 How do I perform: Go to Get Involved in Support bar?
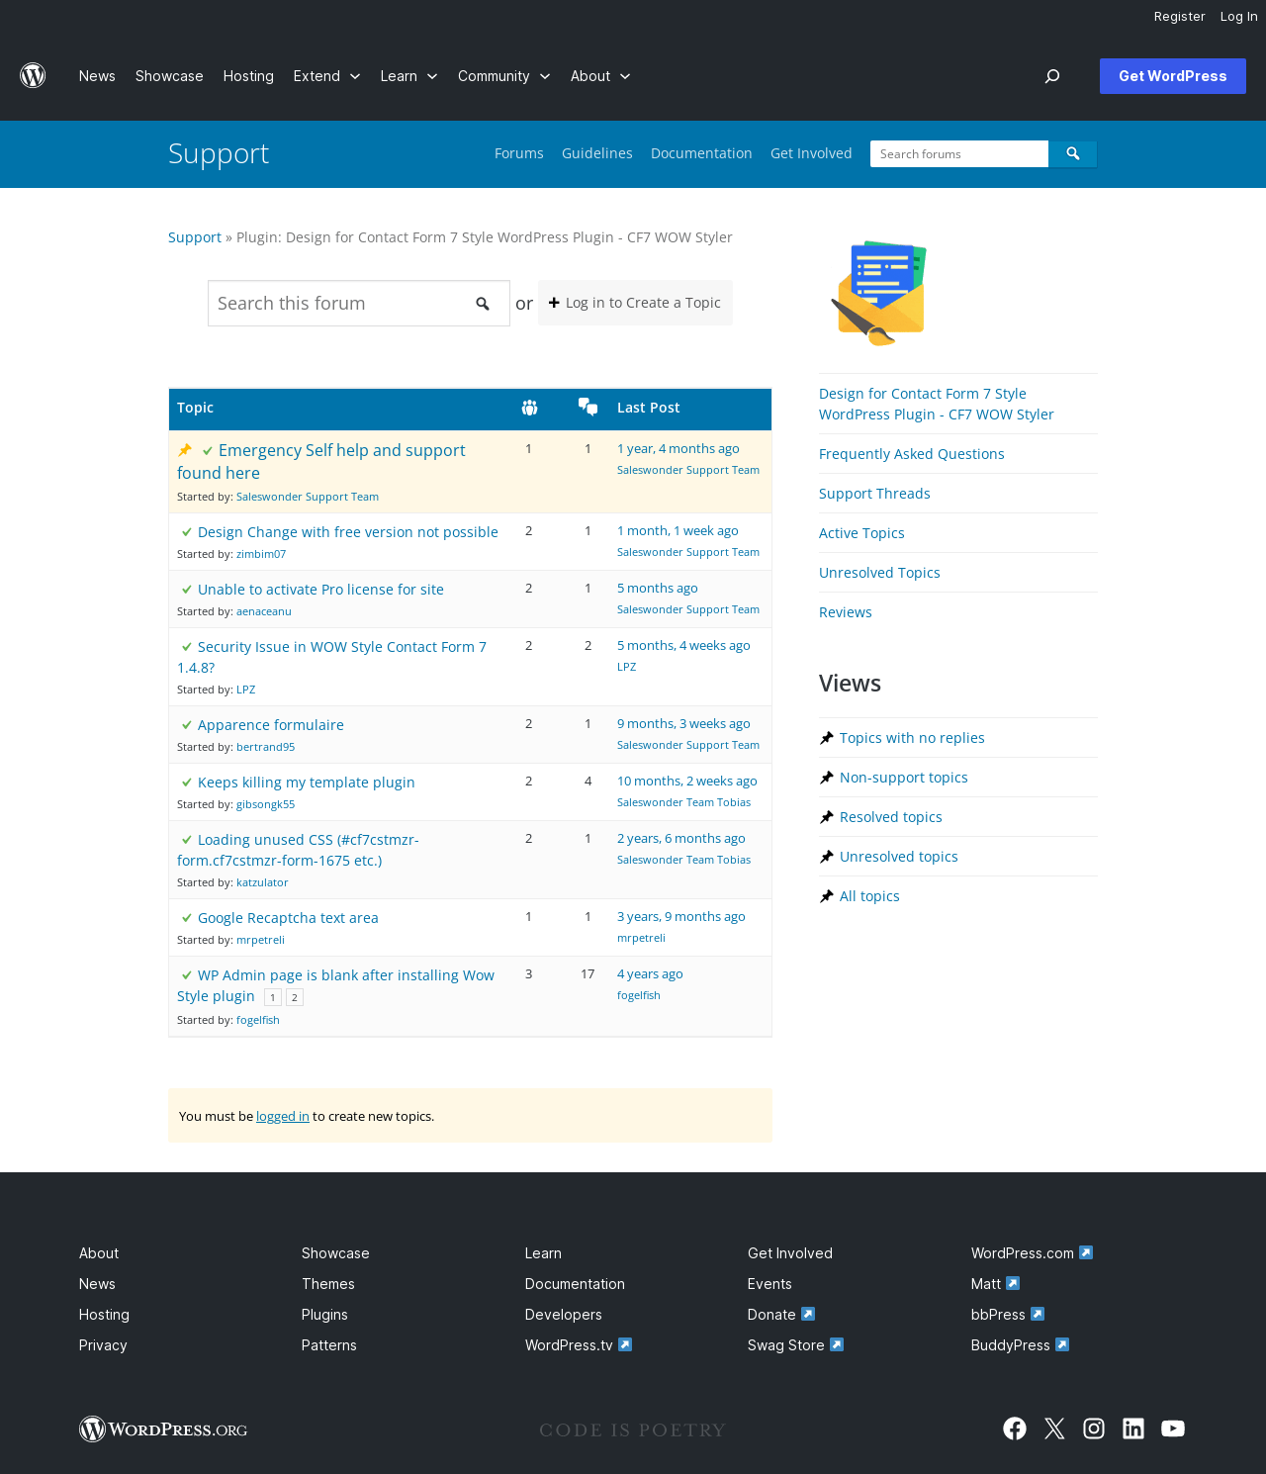click(811, 153)
